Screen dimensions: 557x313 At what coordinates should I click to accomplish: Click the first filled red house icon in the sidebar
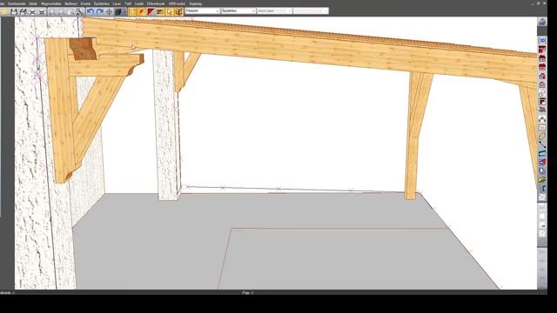coord(542,58)
